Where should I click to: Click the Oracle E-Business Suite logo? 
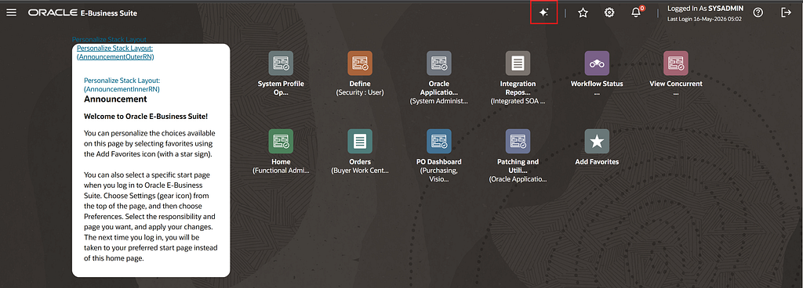coord(82,13)
